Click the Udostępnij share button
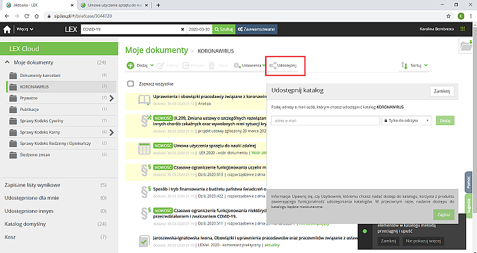 (x=283, y=65)
